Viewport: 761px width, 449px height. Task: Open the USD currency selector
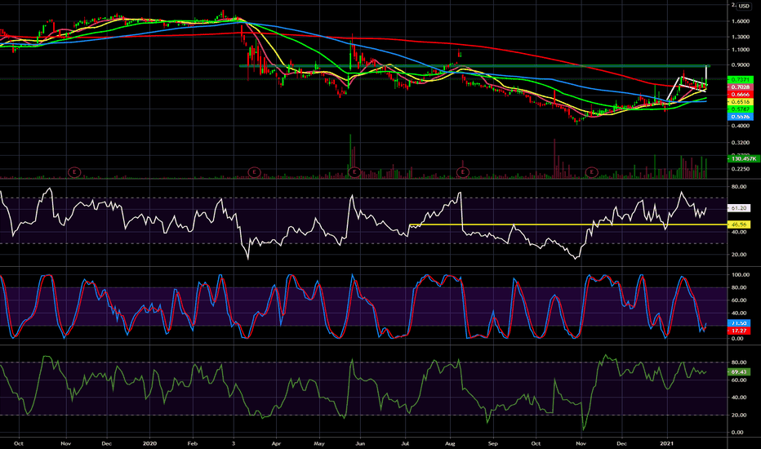pos(744,6)
